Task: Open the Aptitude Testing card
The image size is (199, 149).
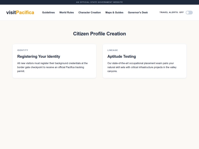Action: pyautogui.click(x=144, y=61)
